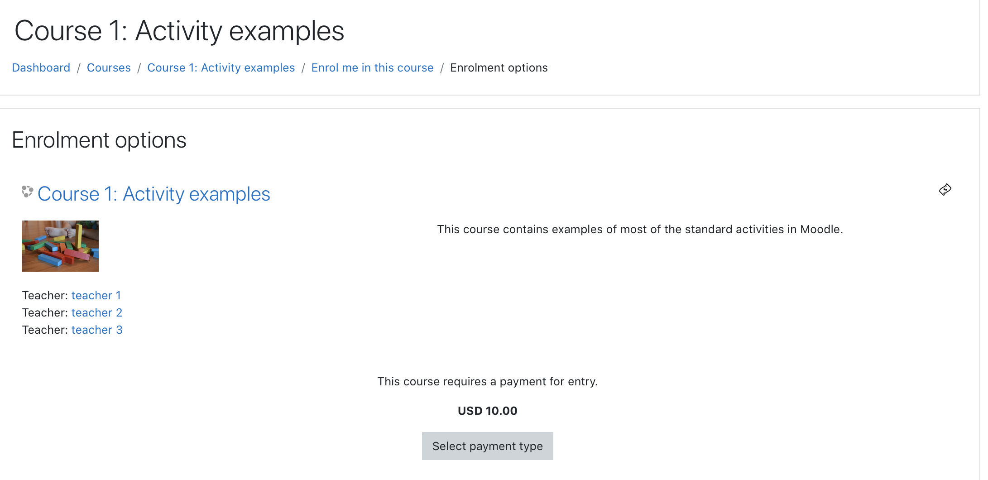Select the teacher 3 profile link
Screen dimensions: 988x480
pos(97,330)
